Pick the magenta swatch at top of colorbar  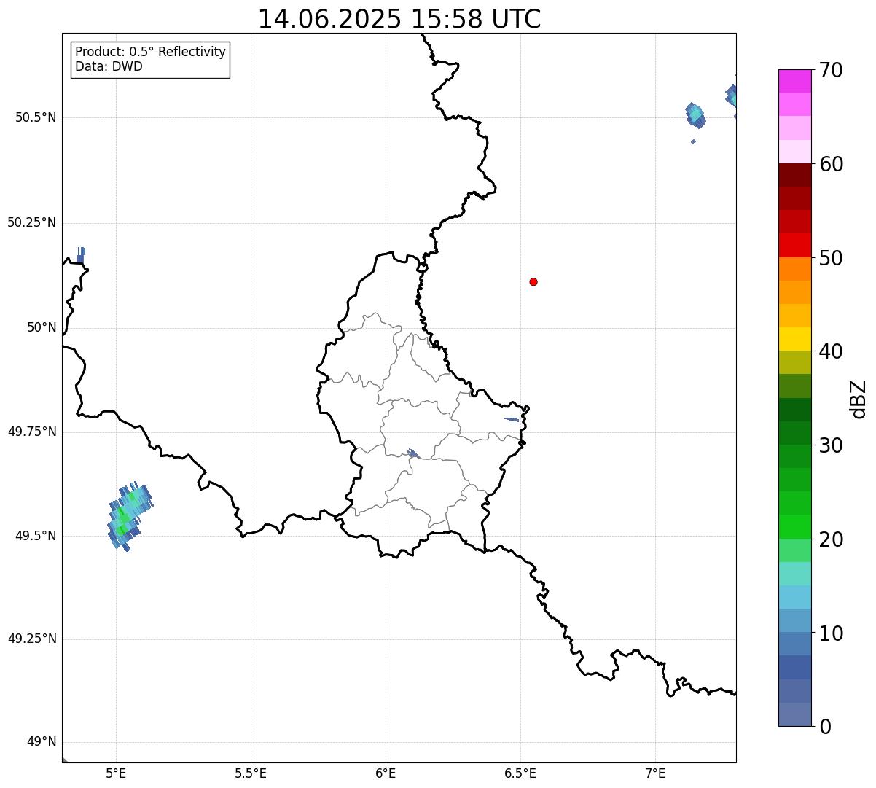(x=794, y=81)
